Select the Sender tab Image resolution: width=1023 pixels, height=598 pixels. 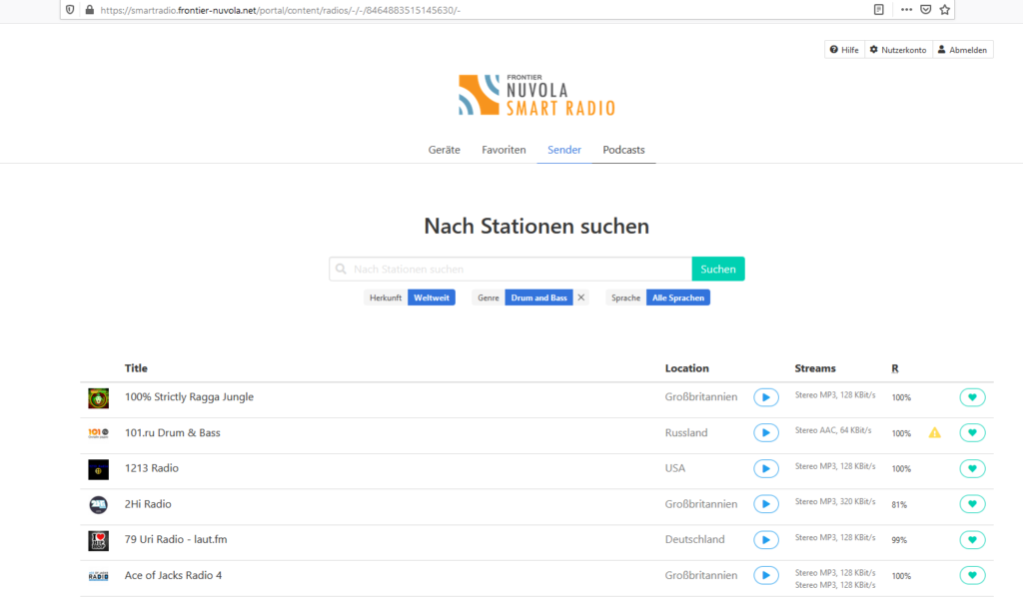point(564,150)
